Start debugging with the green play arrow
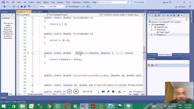Screen dimensions: 194x109 tap(67, 7)
